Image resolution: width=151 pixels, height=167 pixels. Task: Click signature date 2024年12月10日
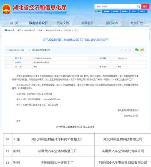point(131,116)
